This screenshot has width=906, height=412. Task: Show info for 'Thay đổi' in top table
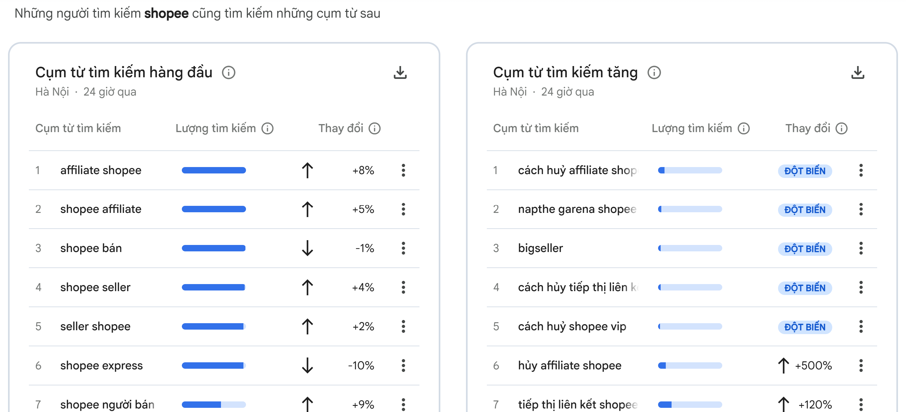click(375, 128)
